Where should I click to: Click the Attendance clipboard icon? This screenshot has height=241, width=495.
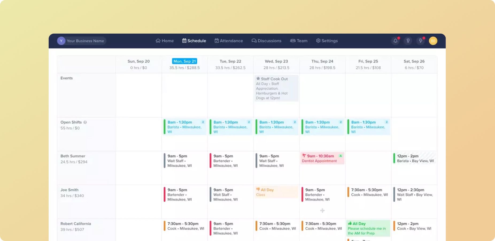pyautogui.click(x=216, y=41)
